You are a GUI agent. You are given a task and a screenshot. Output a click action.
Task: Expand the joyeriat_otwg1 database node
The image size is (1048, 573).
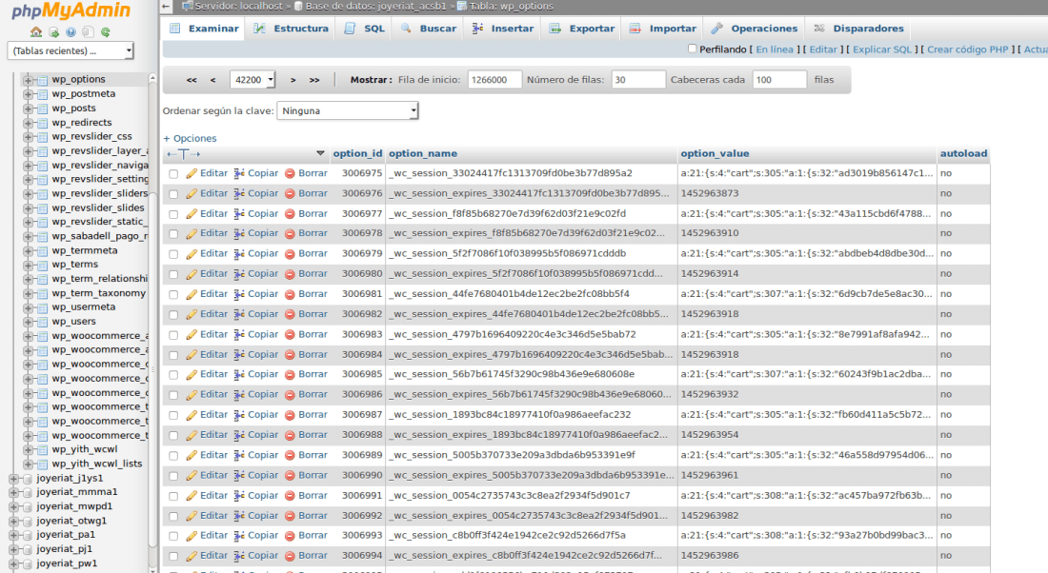[x=13, y=521]
